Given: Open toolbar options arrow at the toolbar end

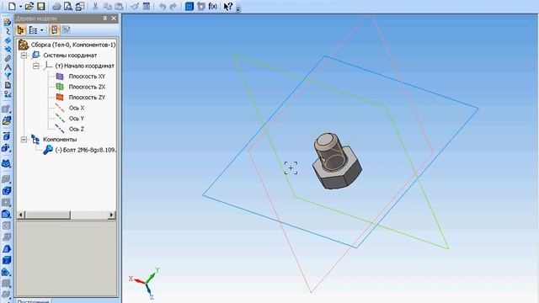Looking at the screenshot, I should (238, 9).
